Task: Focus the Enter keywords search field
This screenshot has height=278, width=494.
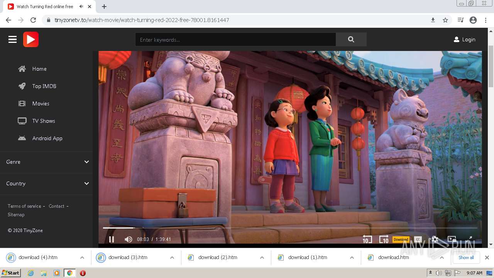Action: coord(235,39)
